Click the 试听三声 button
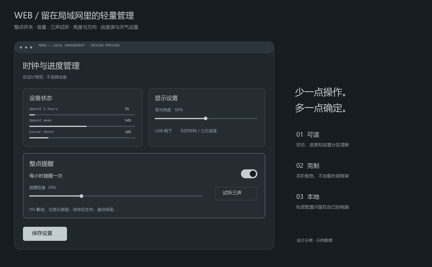 236,193
